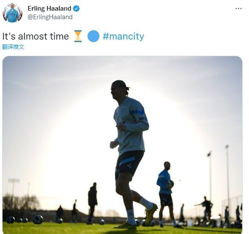Click the @ErlingHaaland handle
This screenshot has width=249, height=234.
pyautogui.click(x=50, y=17)
